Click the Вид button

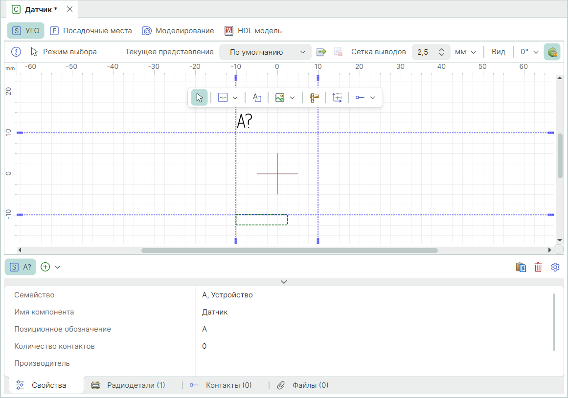499,52
